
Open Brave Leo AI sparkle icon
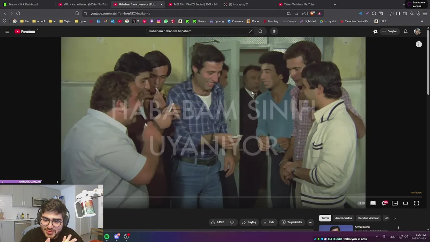412,13
